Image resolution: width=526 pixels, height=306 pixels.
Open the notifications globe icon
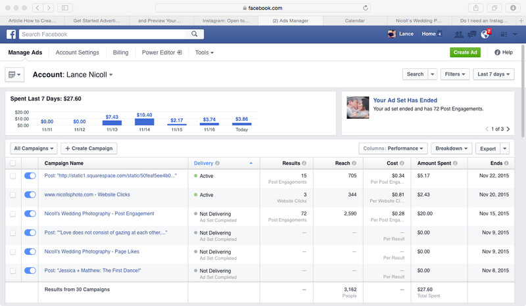tap(485, 34)
